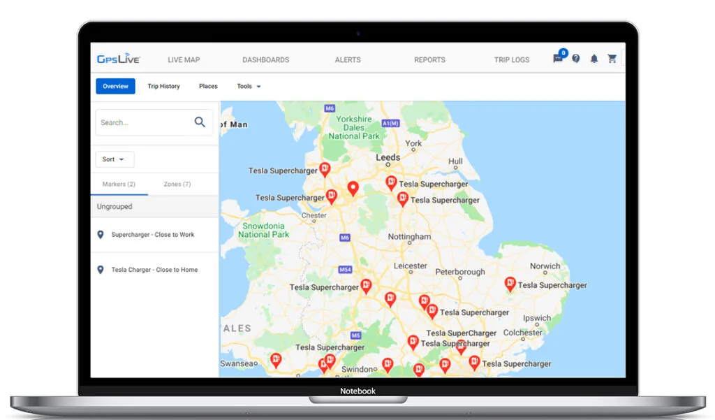Open the Sort dropdown

tap(115, 159)
